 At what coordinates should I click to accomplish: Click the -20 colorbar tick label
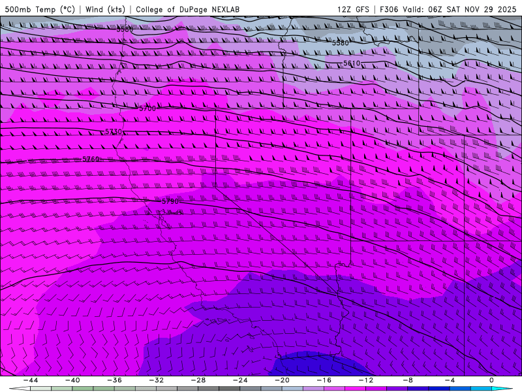point(283,380)
